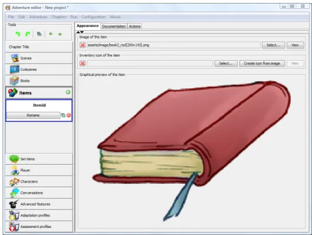Click the search tool icon in Tools
The image size is (312, 235).
(39, 34)
